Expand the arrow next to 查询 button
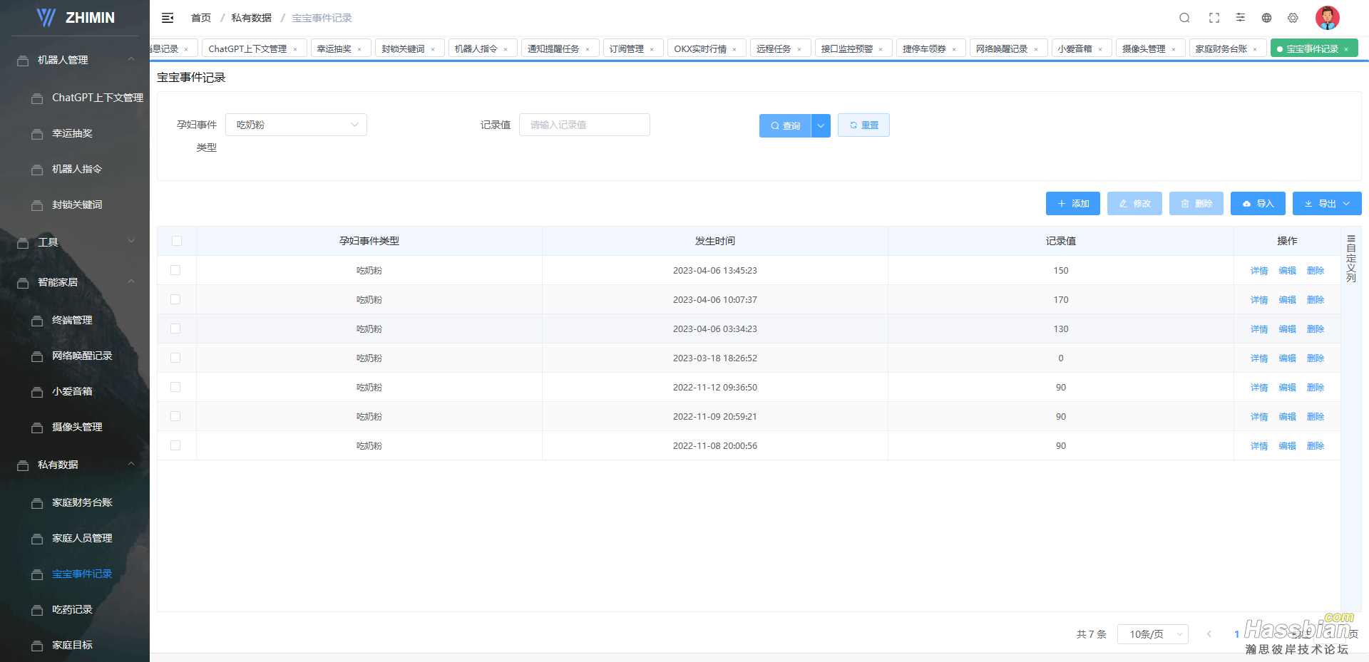 click(821, 125)
